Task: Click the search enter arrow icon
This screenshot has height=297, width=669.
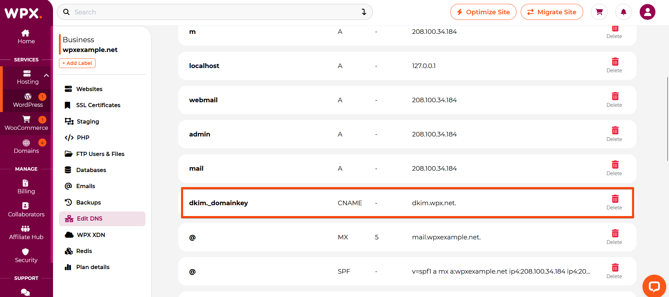Action: 364,12
